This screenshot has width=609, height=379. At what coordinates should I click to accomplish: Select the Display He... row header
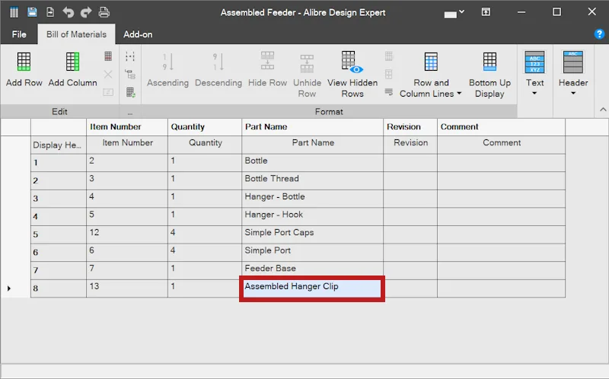click(x=59, y=145)
